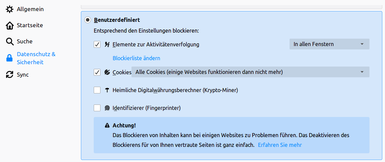Open the "Erfahren Sie mehr" link
385x162 pixels.
280,145
